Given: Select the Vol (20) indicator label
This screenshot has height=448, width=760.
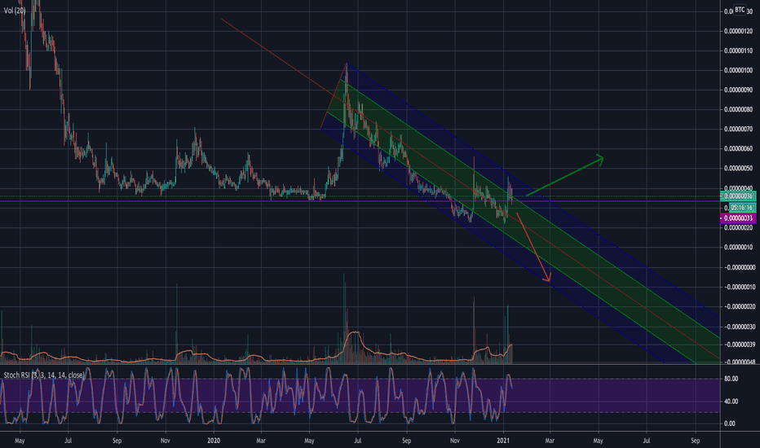Looking at the screenshot, I should pyautogui.click(x=15, y=10).
